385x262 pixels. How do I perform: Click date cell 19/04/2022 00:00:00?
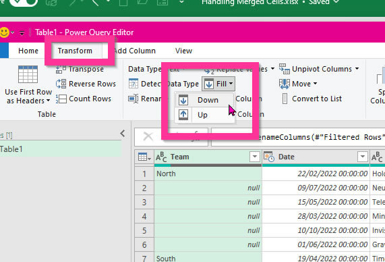click(316, 257)
